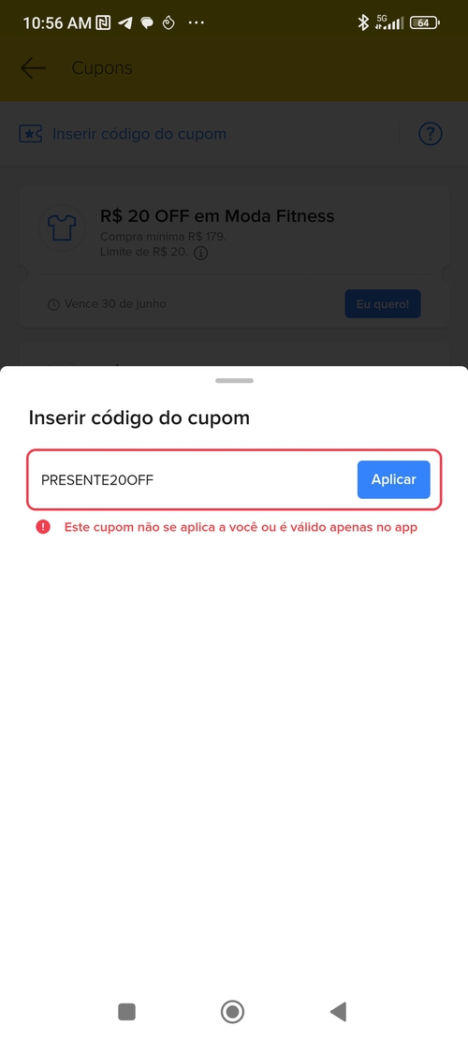The image size is (468, 1040).
Task: Select the t-shirt Moda Fitness icon
Action: point(63,228)
